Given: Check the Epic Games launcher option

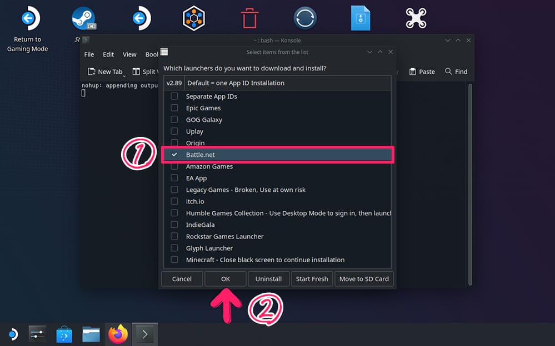Looking at the screenshot, I should [x=174, y=108].
